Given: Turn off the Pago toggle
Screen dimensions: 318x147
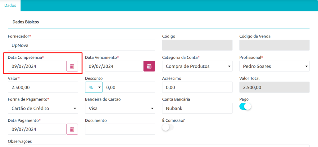Looking at the screenshot, I should click(x=245, y=106).
